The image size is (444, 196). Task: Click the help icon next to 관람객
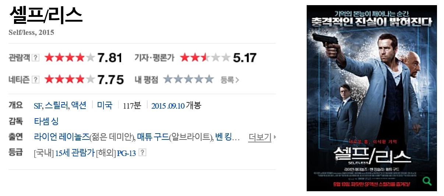pos(35,58)
